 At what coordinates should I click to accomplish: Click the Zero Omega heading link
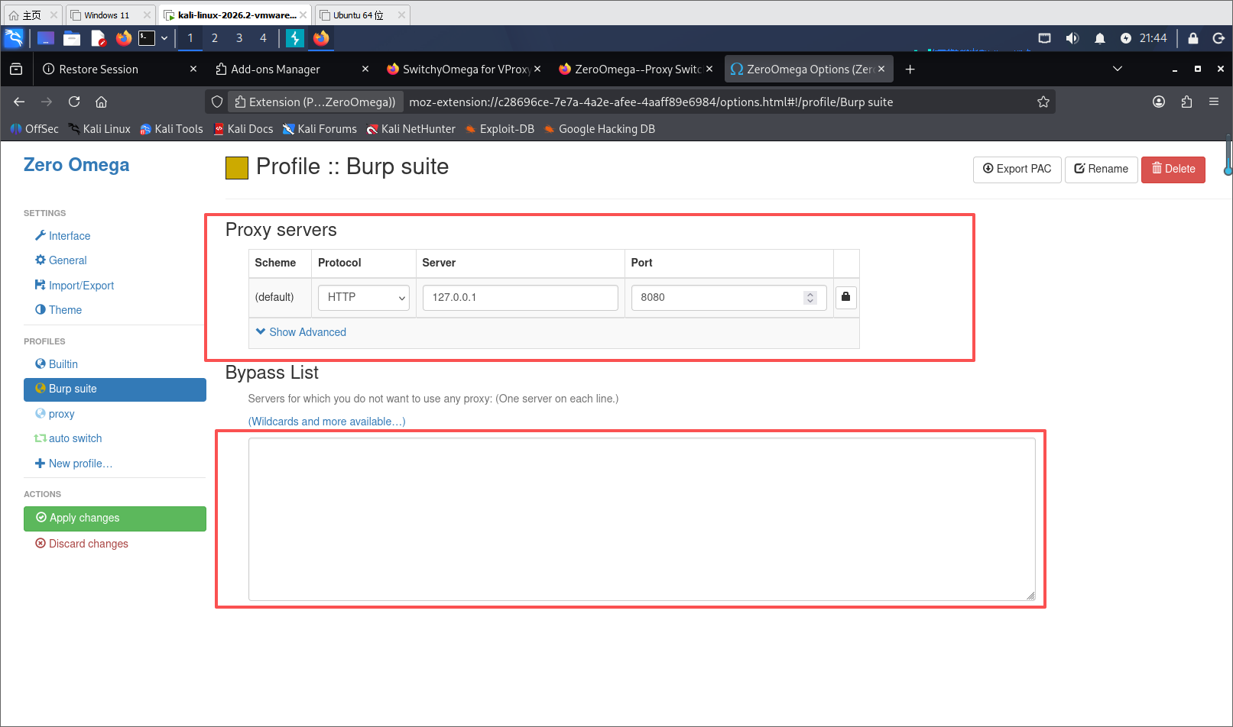tap(76, 165)
